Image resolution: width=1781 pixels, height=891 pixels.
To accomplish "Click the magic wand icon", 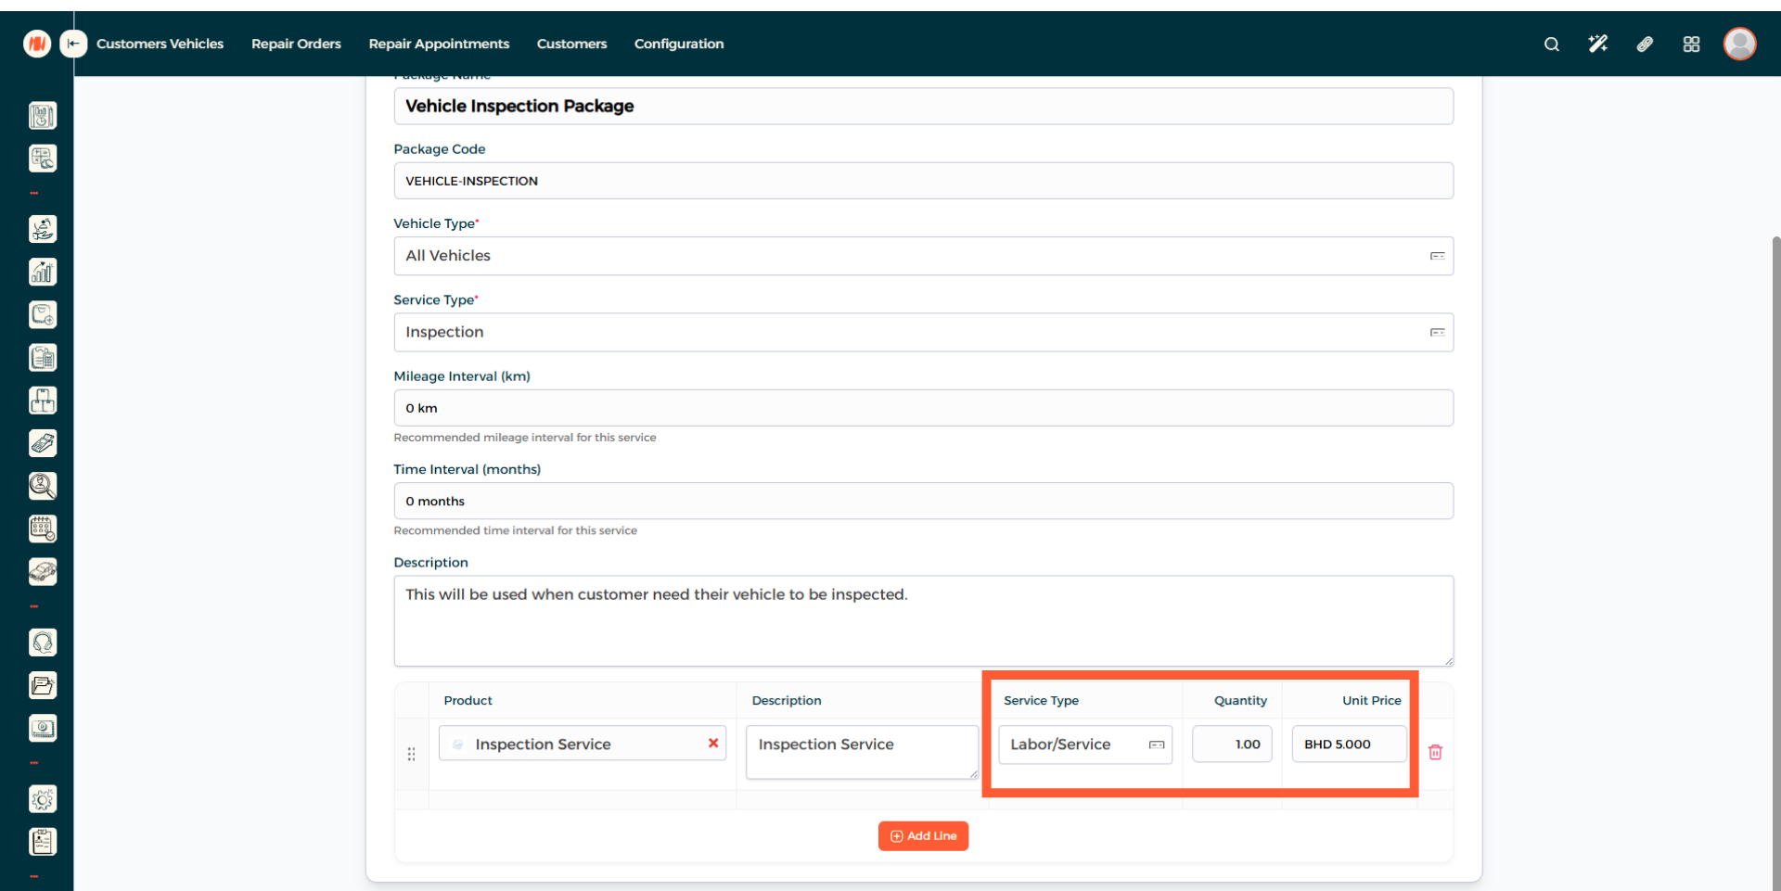I will [1597, 45].
